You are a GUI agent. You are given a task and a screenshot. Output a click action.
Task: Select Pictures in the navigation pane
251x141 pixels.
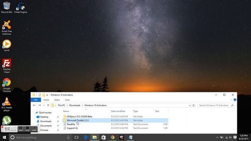coord(44,130)
